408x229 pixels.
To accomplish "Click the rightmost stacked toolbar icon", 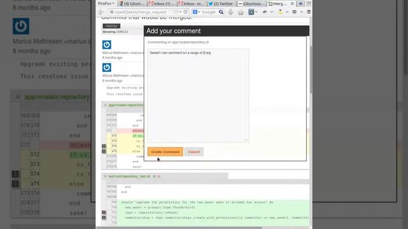I will tap(309, 12).
